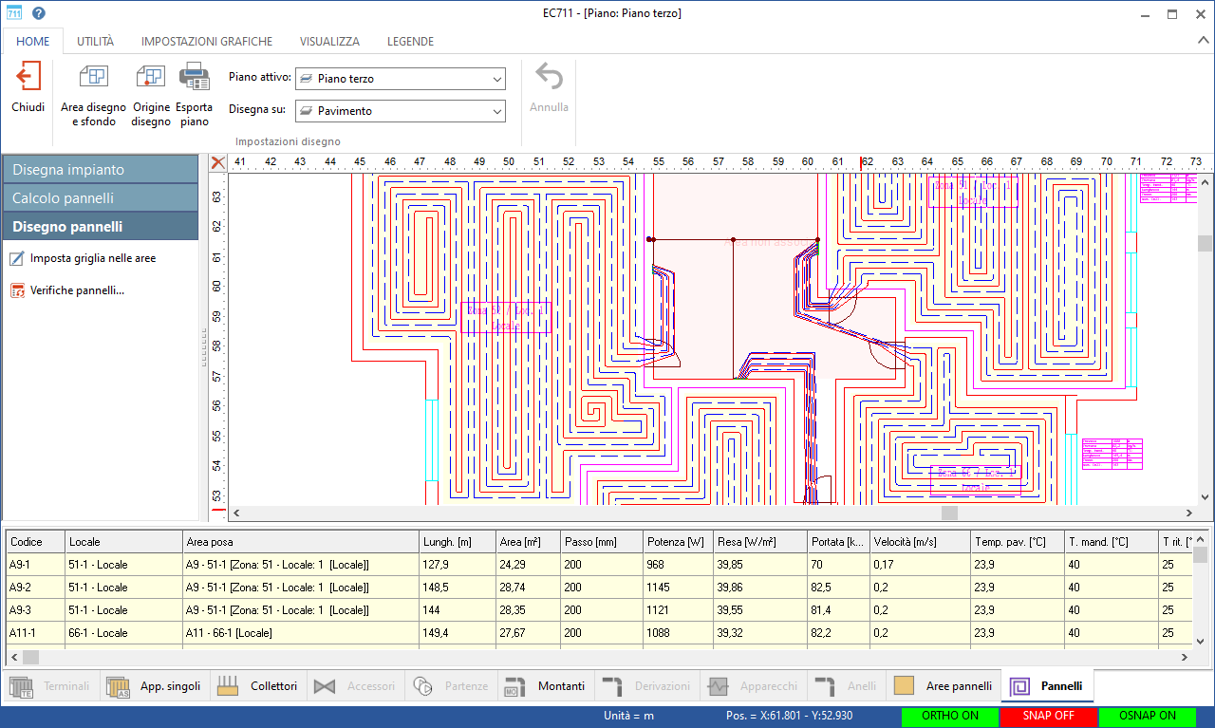Viewport: 1215px width, 728px height.
Task: Click Imposta griglia nelle aree
Action: [92, 258]
